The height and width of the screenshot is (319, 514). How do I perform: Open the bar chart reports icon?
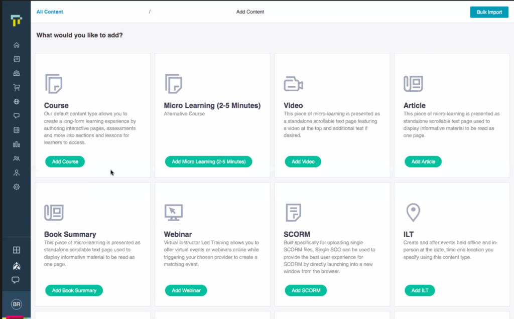tap(17, 144)
